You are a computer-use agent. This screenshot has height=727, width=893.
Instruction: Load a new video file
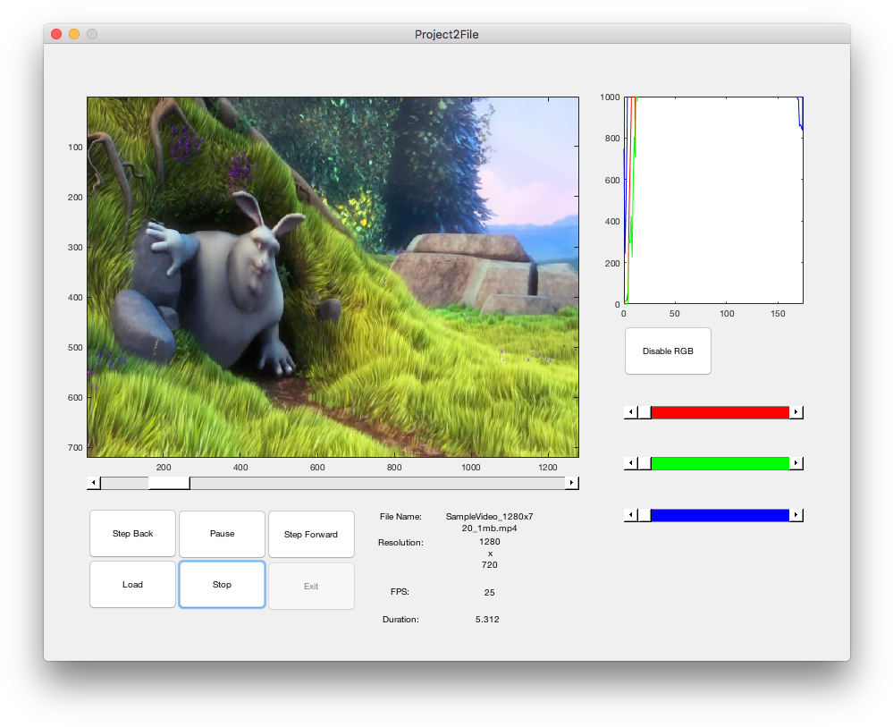click(132, 584)
